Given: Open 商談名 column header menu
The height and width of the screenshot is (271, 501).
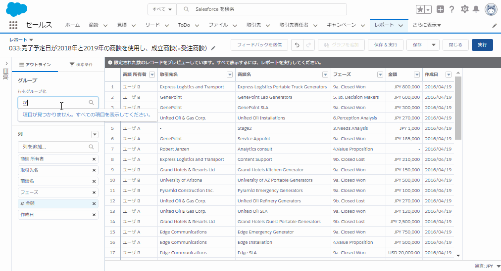Looking at the screenshot, I should coord(325,75).
